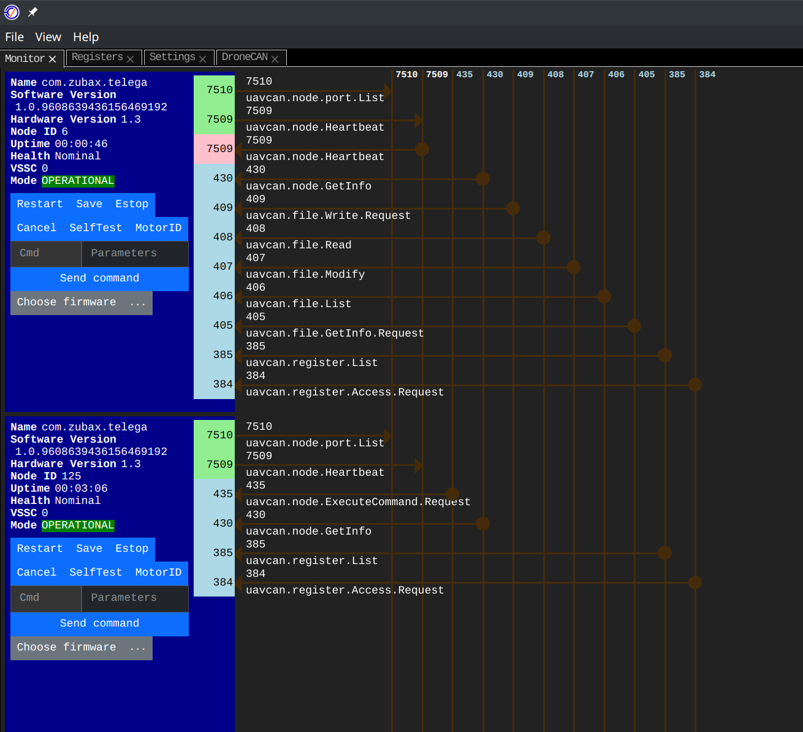This screenshot has width=803, height=732.
Task: Open the Help menu
Action: tap(86, 37)
